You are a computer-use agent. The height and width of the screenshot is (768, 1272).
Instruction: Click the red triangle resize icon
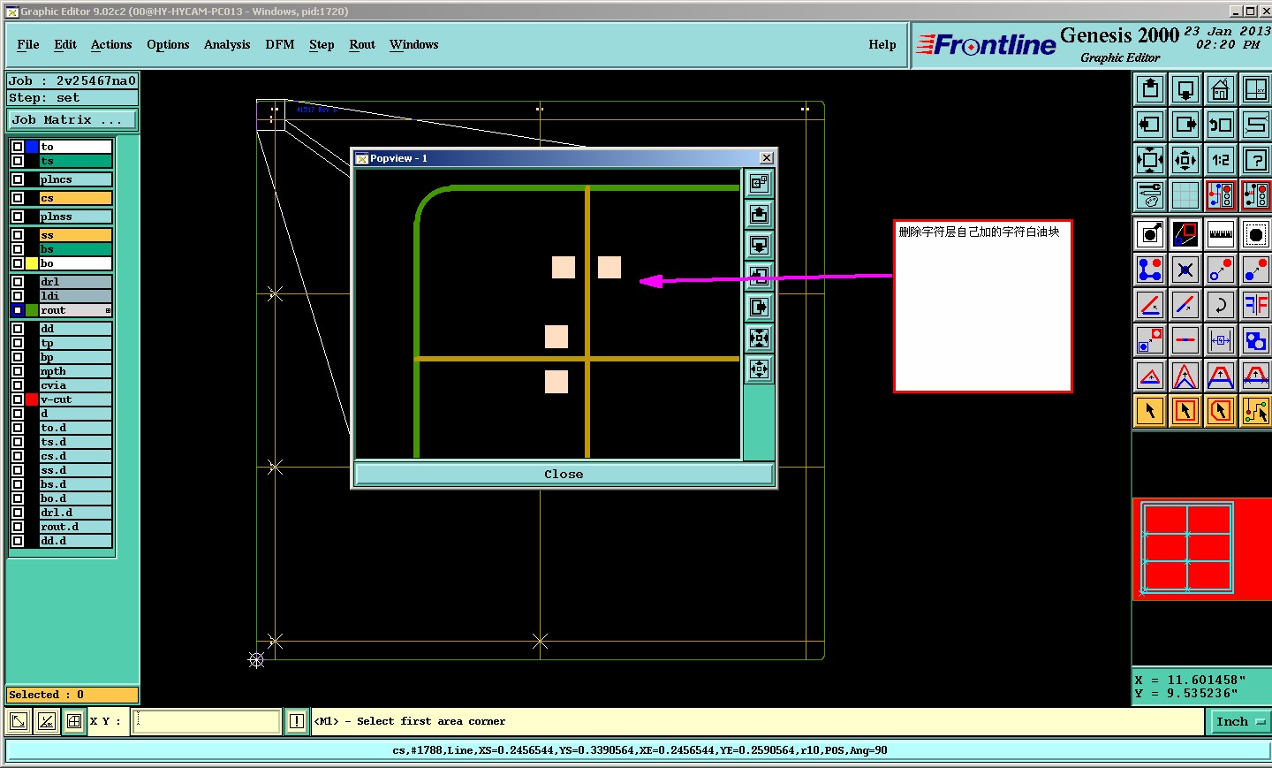[x=1150, y=376]
